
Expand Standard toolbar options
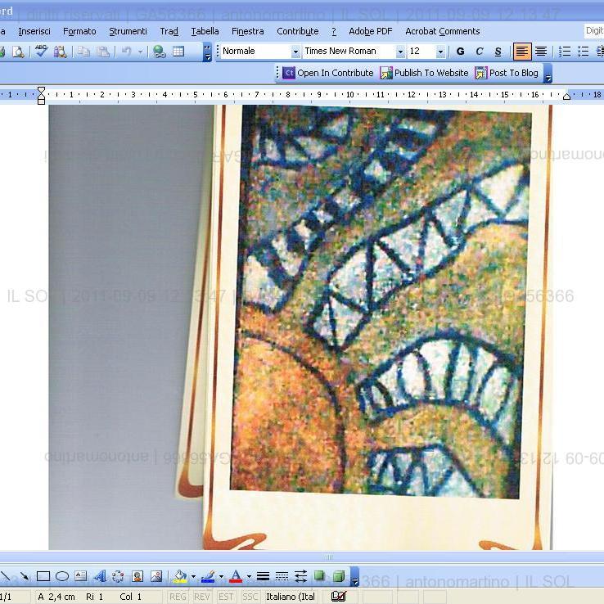[x=207, y=52]
